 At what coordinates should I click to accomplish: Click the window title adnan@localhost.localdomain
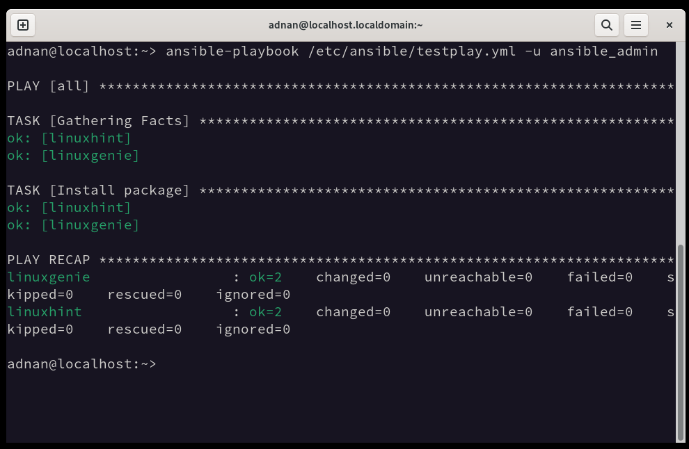345,25
